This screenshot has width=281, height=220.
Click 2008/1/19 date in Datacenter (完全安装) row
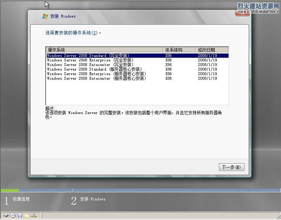tap(207, 65)
